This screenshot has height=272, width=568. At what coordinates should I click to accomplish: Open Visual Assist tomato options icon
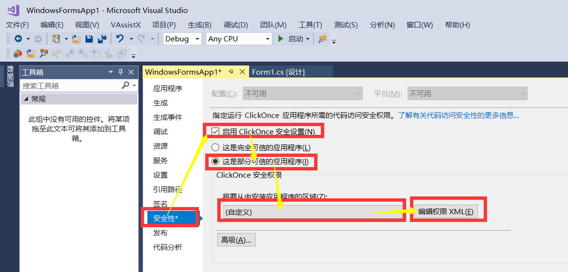tap(18, 54)
